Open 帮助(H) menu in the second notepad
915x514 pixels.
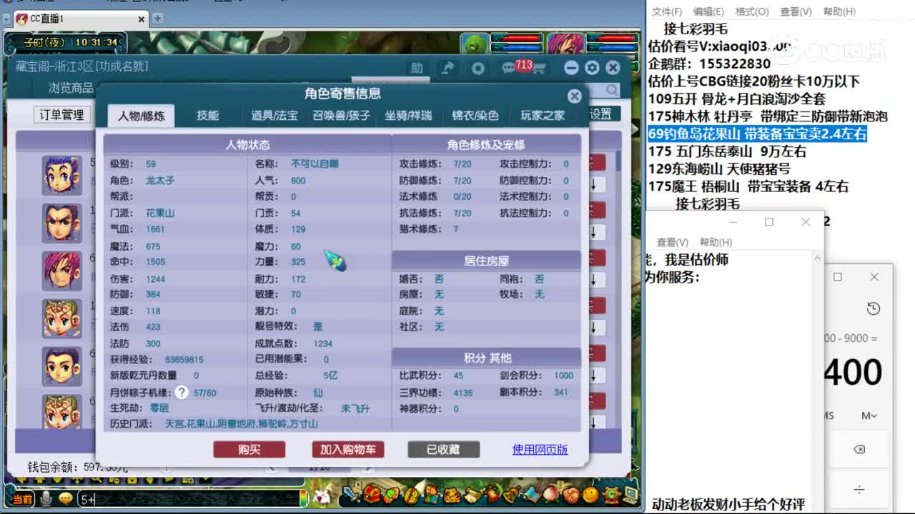click(x=716, y=242)
